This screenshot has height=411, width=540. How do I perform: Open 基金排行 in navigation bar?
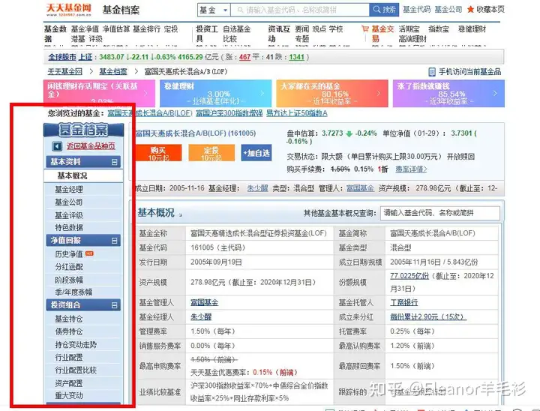click(x=147, y=29)
